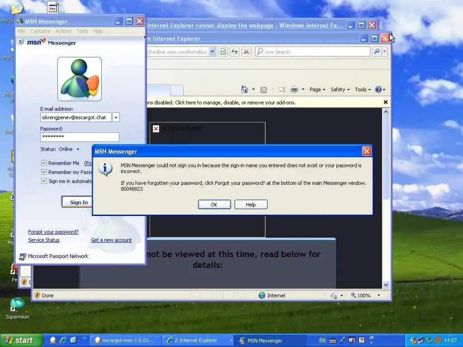Click the Home icon in IE command bar
The width and height of the screenshot is (463, 347).
tap(245, 89)
